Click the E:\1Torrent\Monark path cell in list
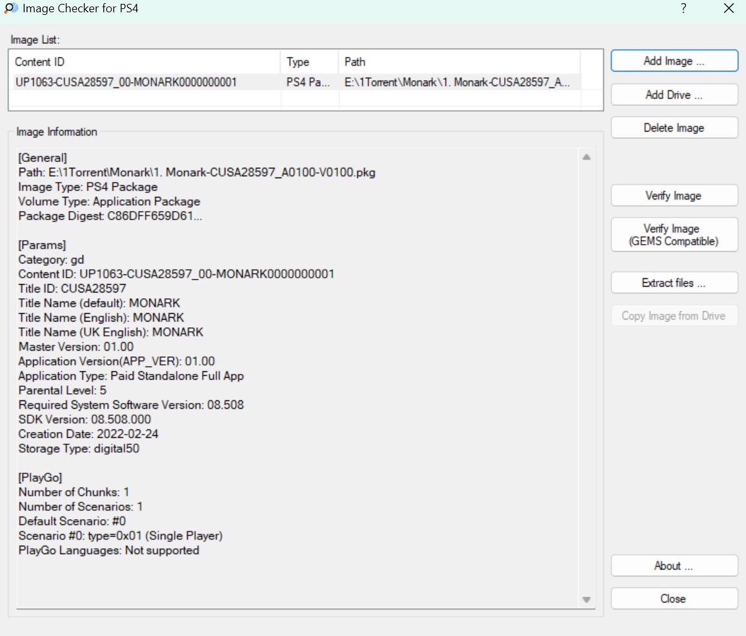This screenshot has width=746, height=636. 458,82
